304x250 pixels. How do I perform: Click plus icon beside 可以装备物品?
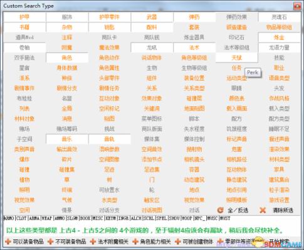(x=8, y=241)
